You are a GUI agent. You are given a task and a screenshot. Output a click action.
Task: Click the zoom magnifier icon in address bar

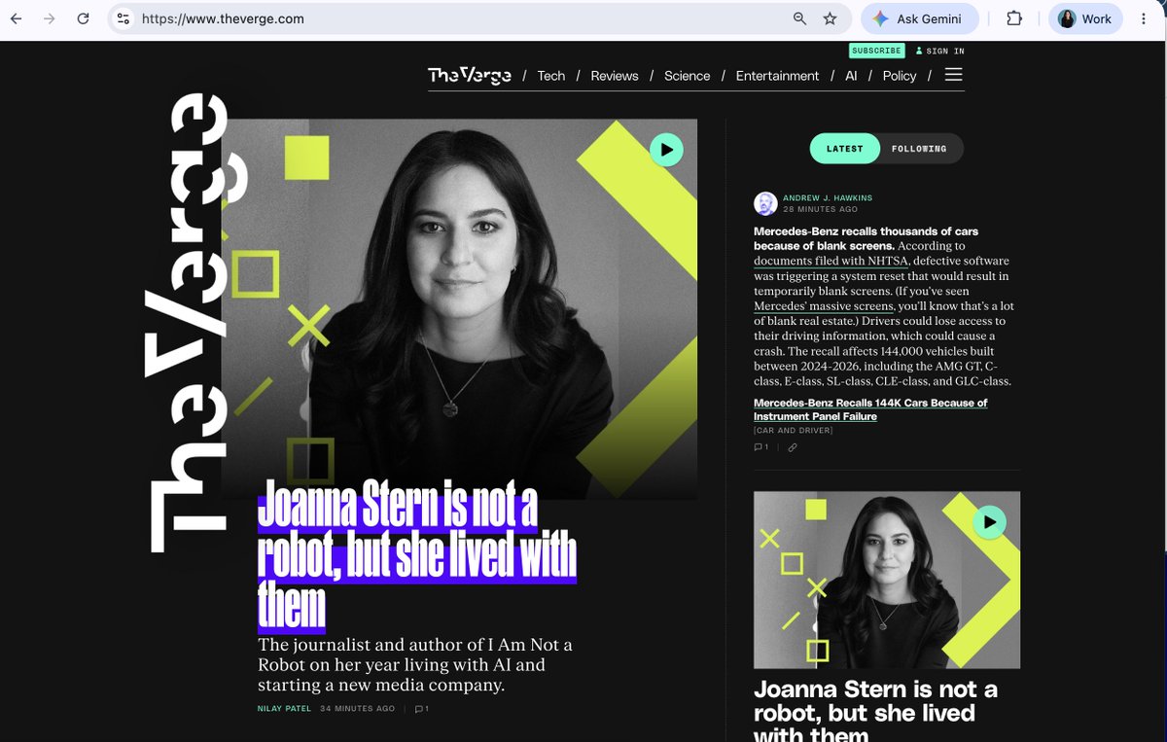click(799, 18)
